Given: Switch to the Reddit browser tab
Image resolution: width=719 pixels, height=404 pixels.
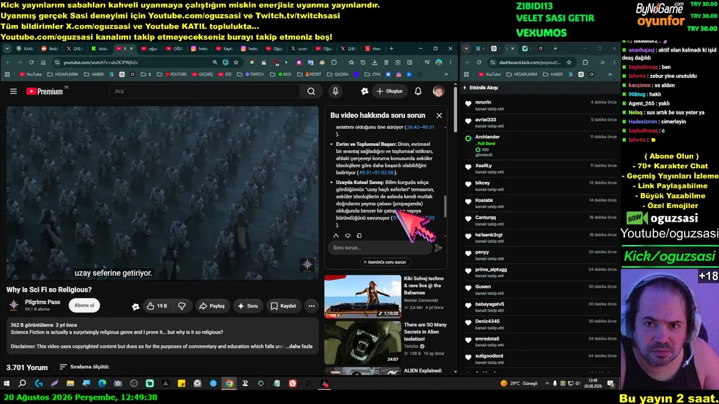Looking at the screenshot, I should [x=50, y=49].
